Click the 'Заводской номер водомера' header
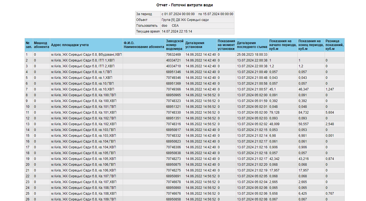 175,45
